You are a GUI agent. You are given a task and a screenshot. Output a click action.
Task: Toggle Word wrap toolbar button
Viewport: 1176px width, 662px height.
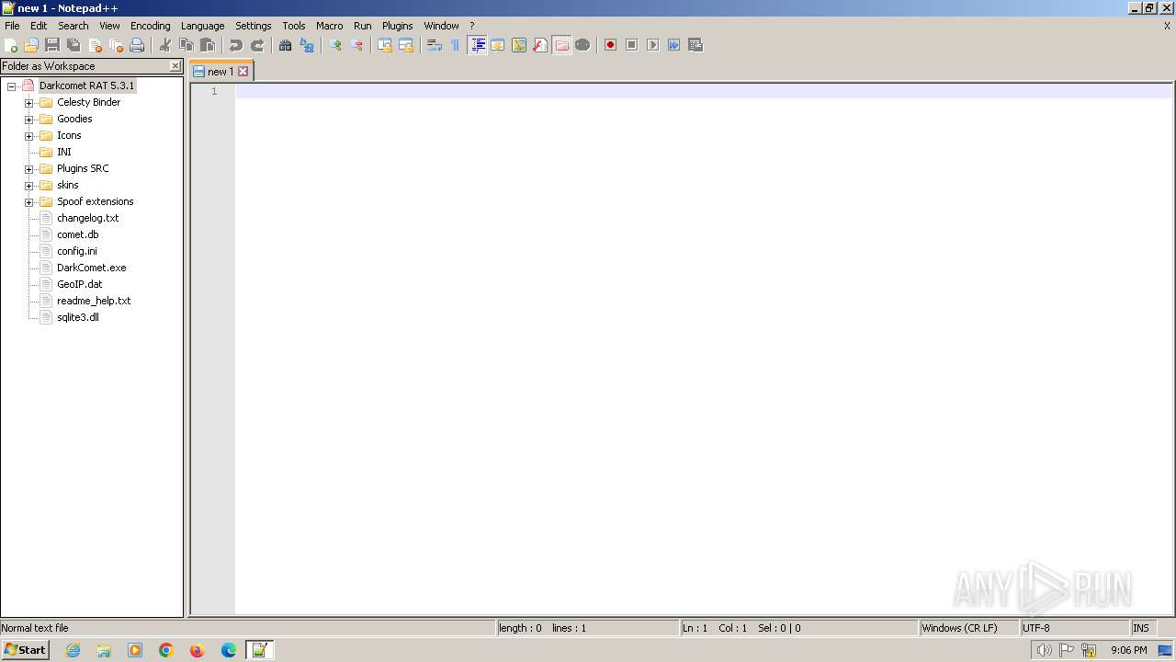point(435,45)
